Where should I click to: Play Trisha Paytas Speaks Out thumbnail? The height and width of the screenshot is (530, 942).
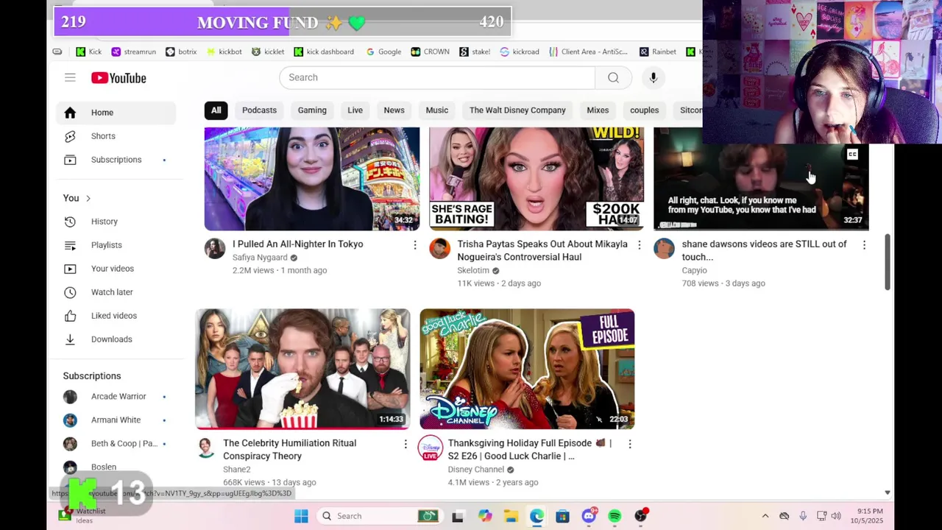click(x=536, y=179)
